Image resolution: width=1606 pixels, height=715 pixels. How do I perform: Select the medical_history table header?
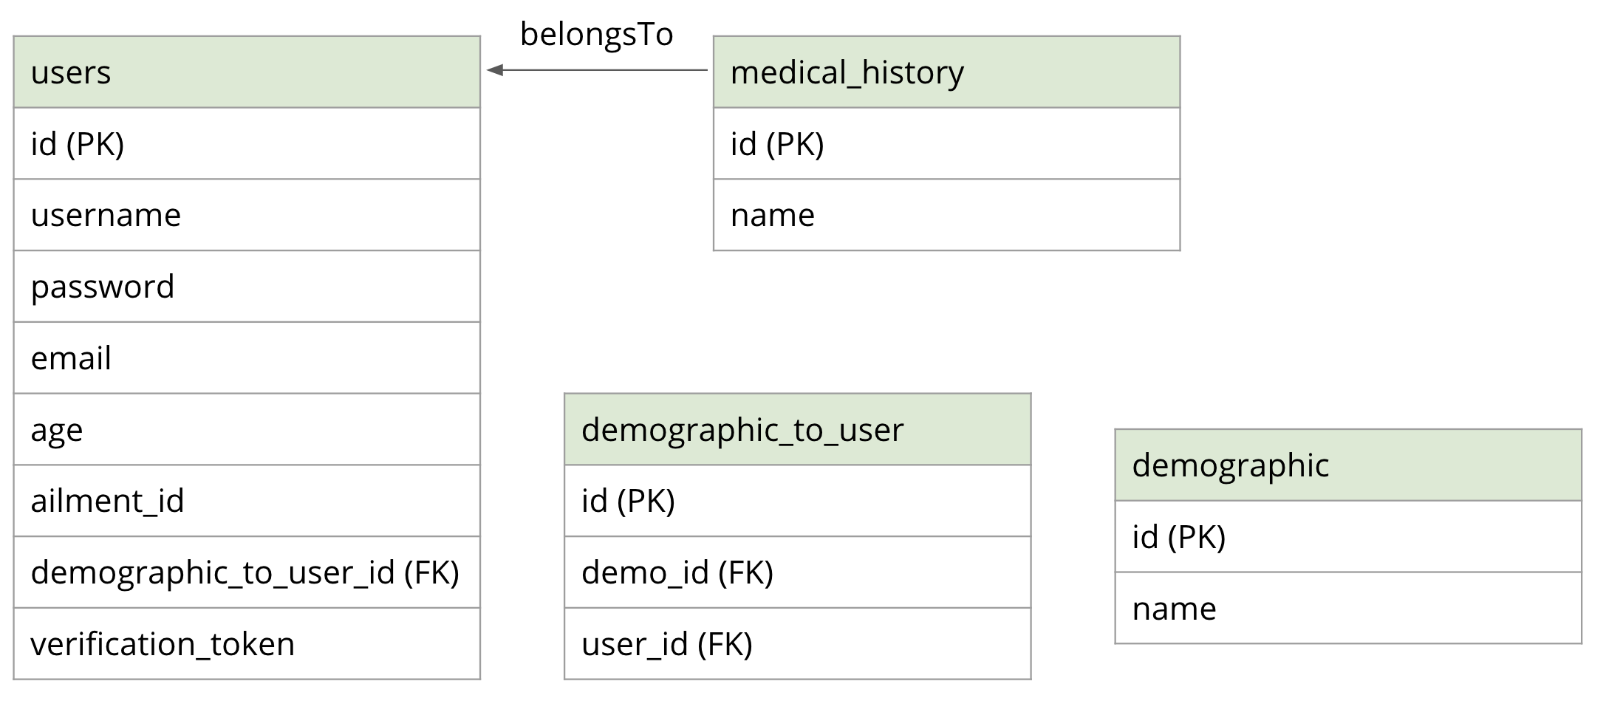point(946,72)
